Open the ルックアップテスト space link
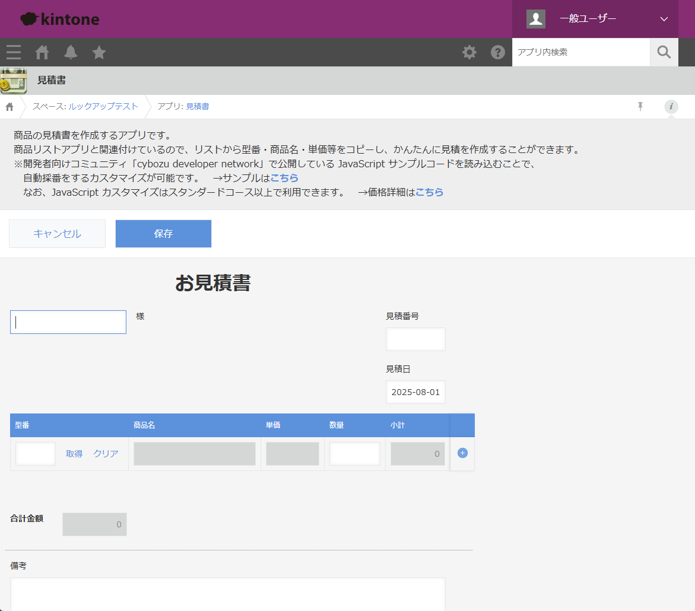This screenshot has width=695, height=611. click(103, 106)
